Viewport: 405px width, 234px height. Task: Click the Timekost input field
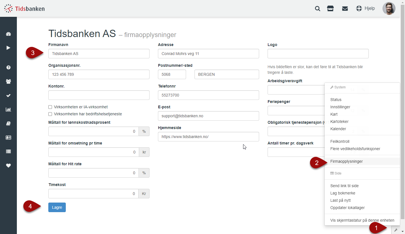[94, 194]
